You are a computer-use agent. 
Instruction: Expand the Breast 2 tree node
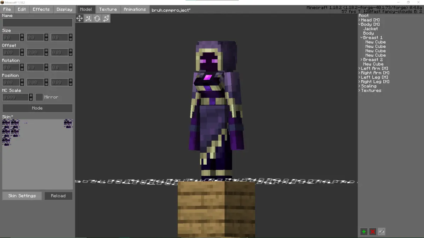point(361,60)
